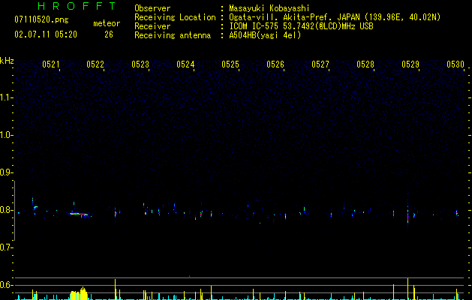
Task: Click the strong vertical echo just before 0529
Action: (408, 215)
